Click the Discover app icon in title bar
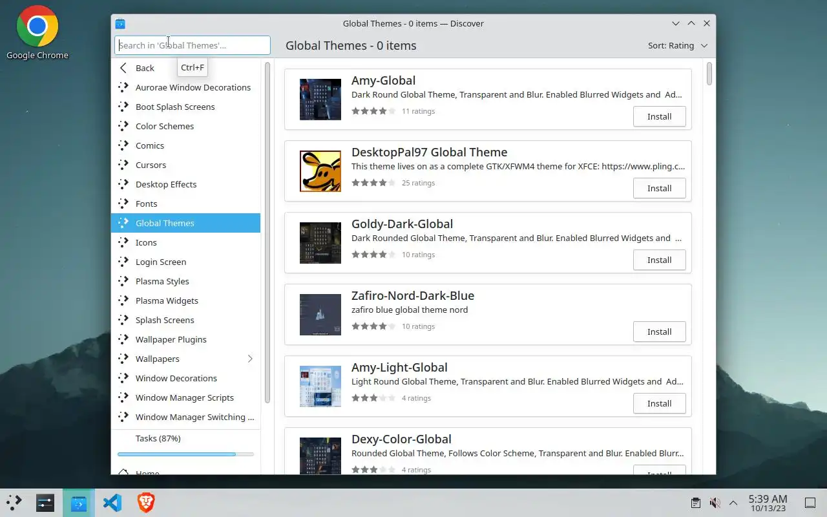Screen dimensions: 827x517 click(x=120, y=24)
